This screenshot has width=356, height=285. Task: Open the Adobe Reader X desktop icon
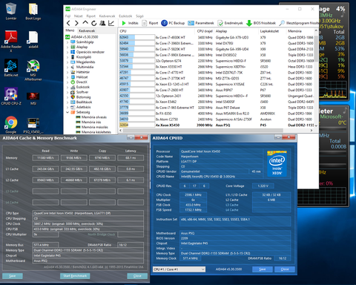pos(11,42)
